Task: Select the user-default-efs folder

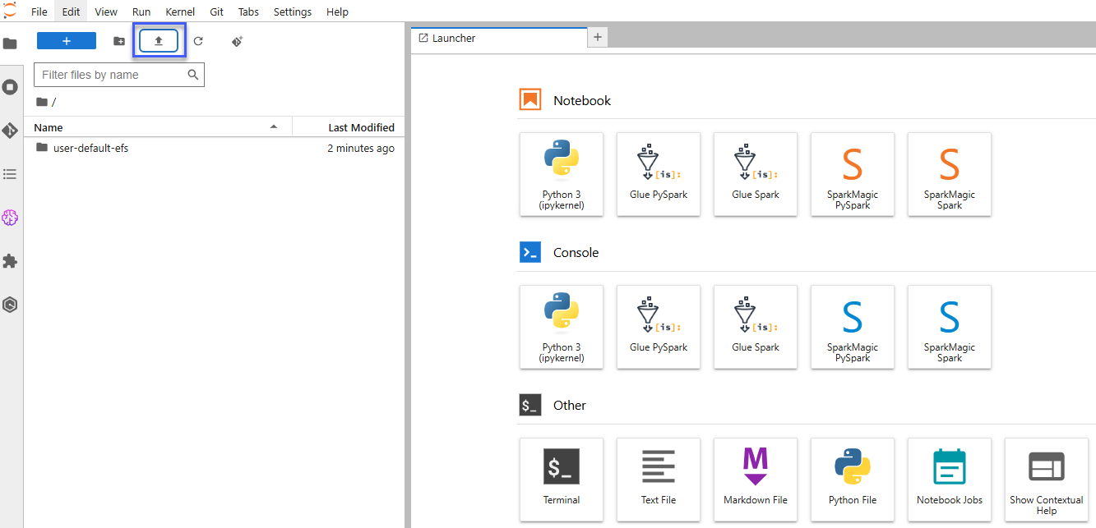Action: [x=214, y=149]
